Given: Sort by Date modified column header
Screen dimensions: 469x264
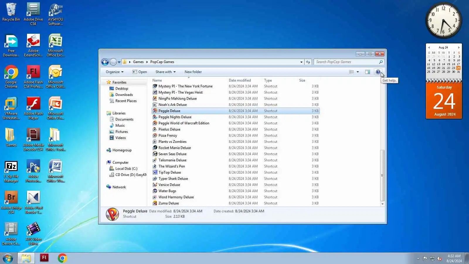Looking at the screenshot, I should click(x=245, y=80).
